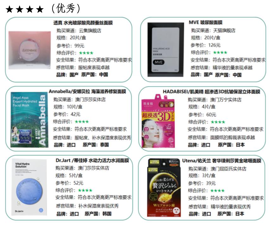The height and width of the screenshot is (226, 271).
Task: Click the Annabella seaweed mask package image
Action: [x=29, y=120]
